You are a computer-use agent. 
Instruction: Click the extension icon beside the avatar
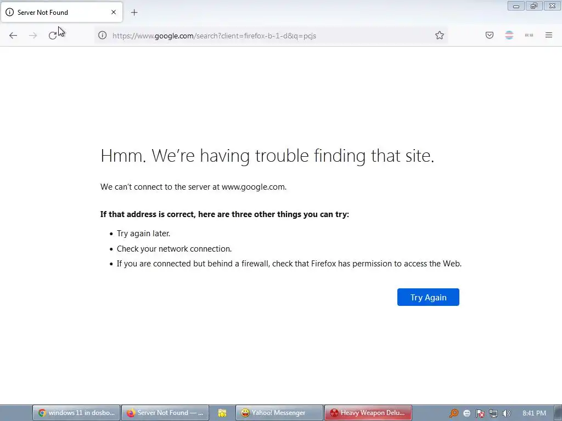coord(529,36)
